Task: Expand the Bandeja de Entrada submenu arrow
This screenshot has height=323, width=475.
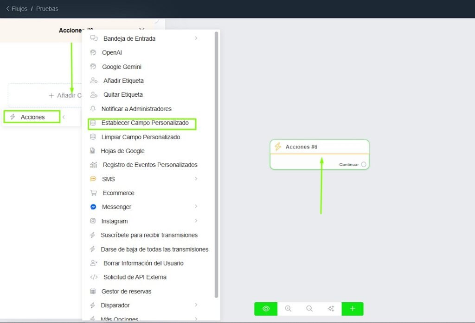Action: [196, 38]
